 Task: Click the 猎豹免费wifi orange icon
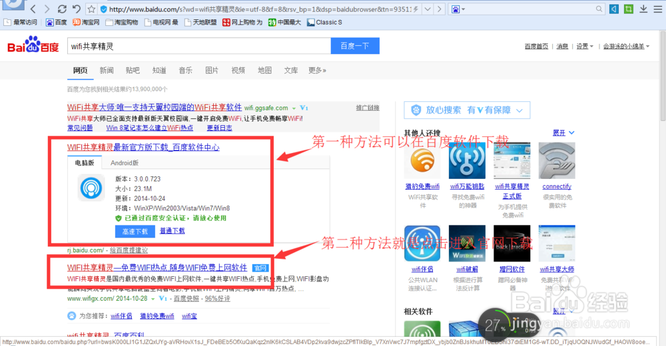click(422, 161)
